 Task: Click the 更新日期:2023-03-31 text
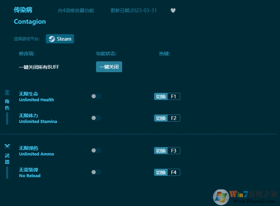coord(133,11)
